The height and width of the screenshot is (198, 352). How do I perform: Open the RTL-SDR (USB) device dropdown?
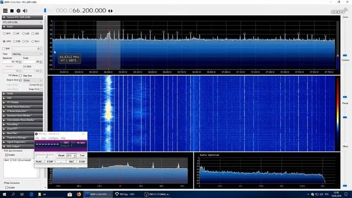coord(22,22)
